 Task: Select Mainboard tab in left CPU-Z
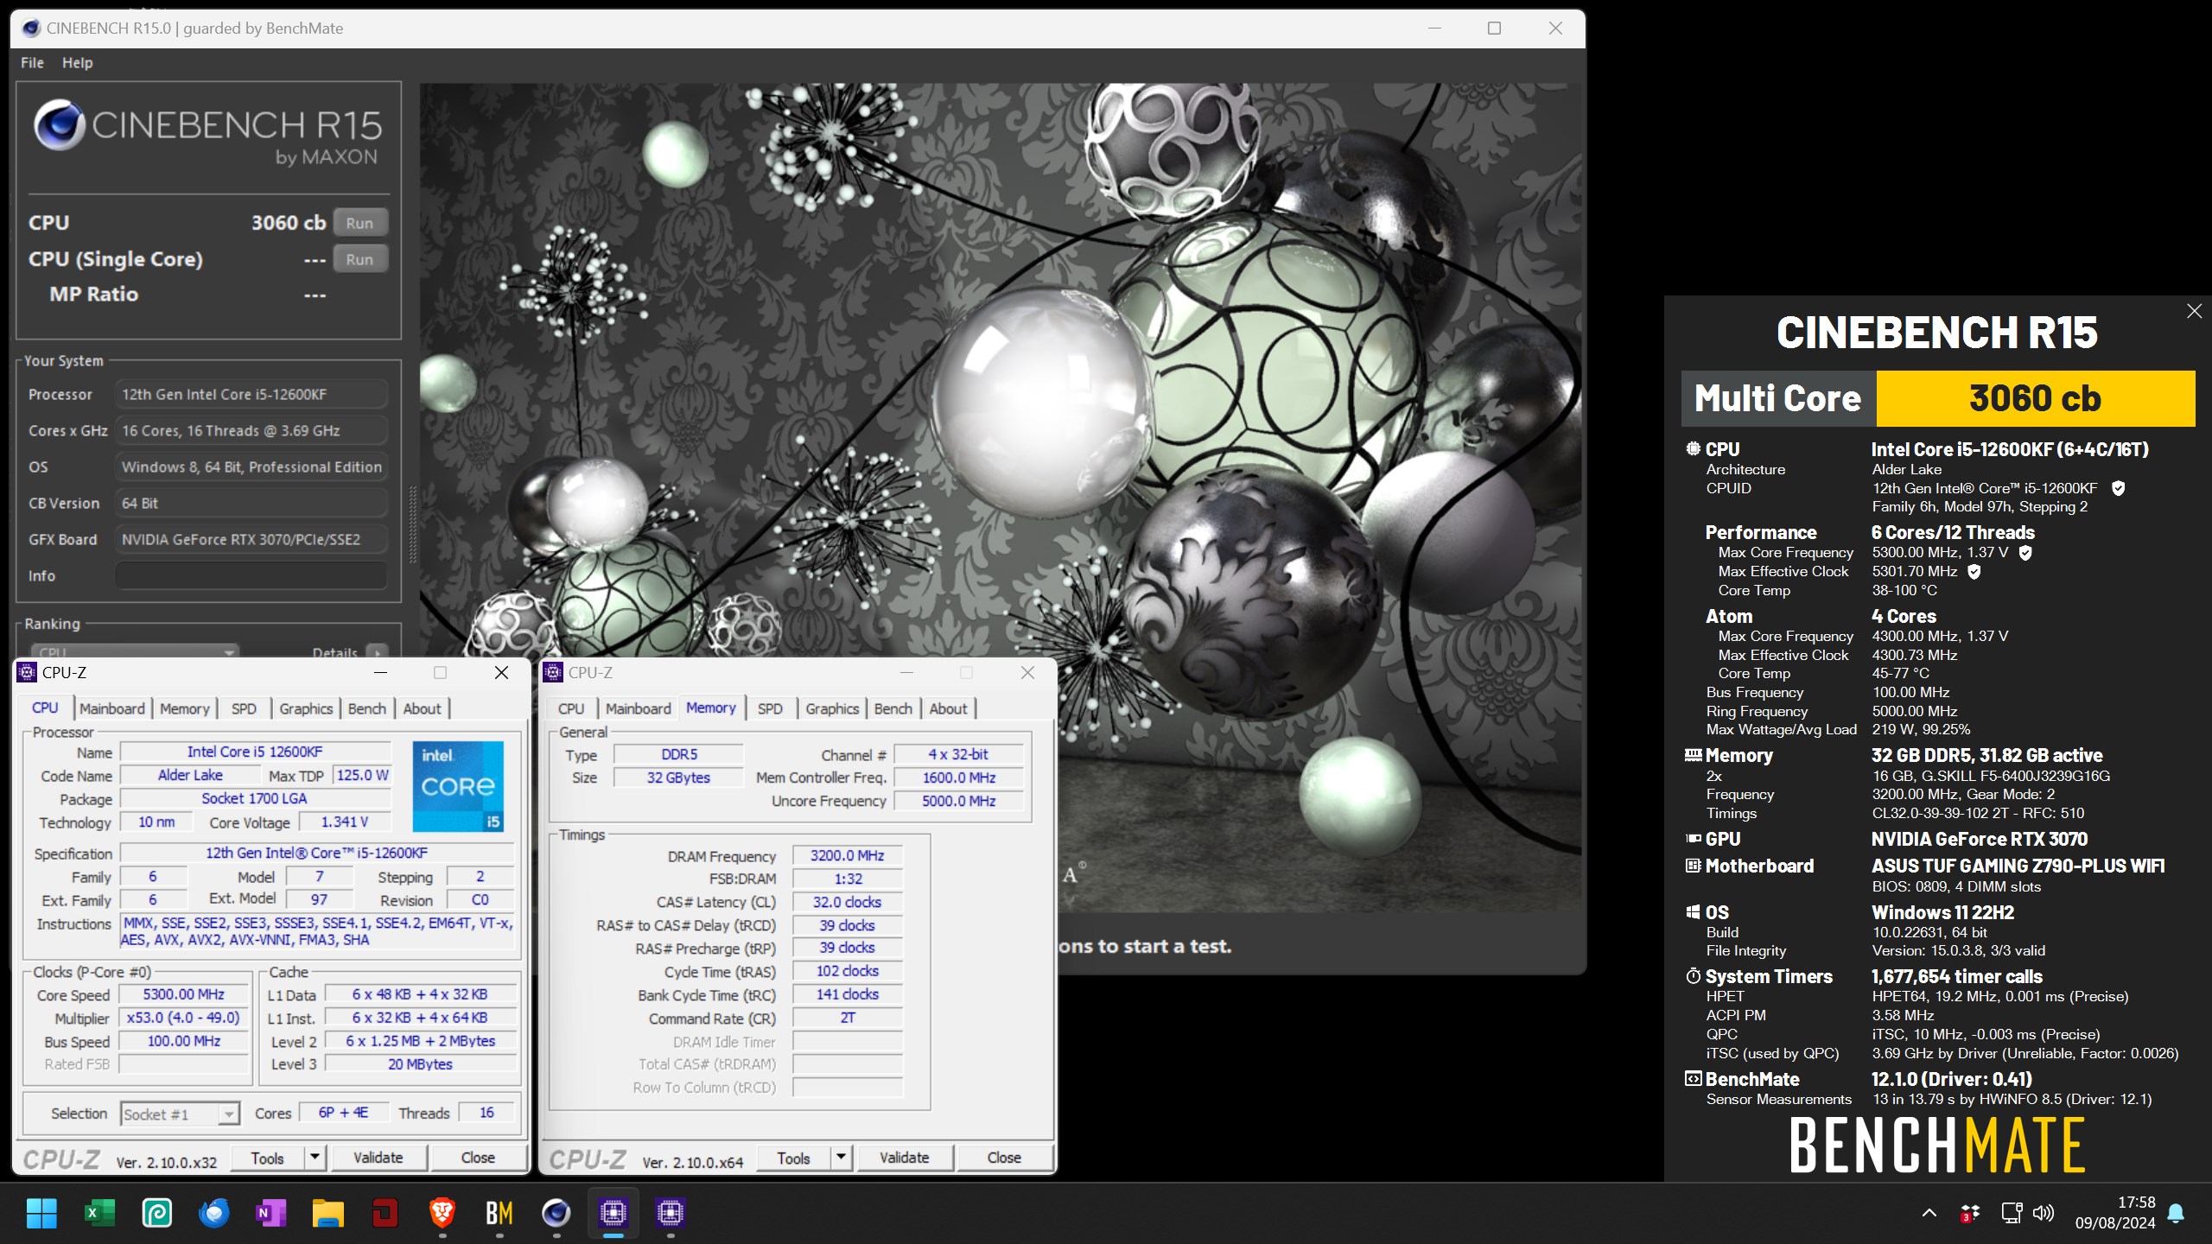112,708
